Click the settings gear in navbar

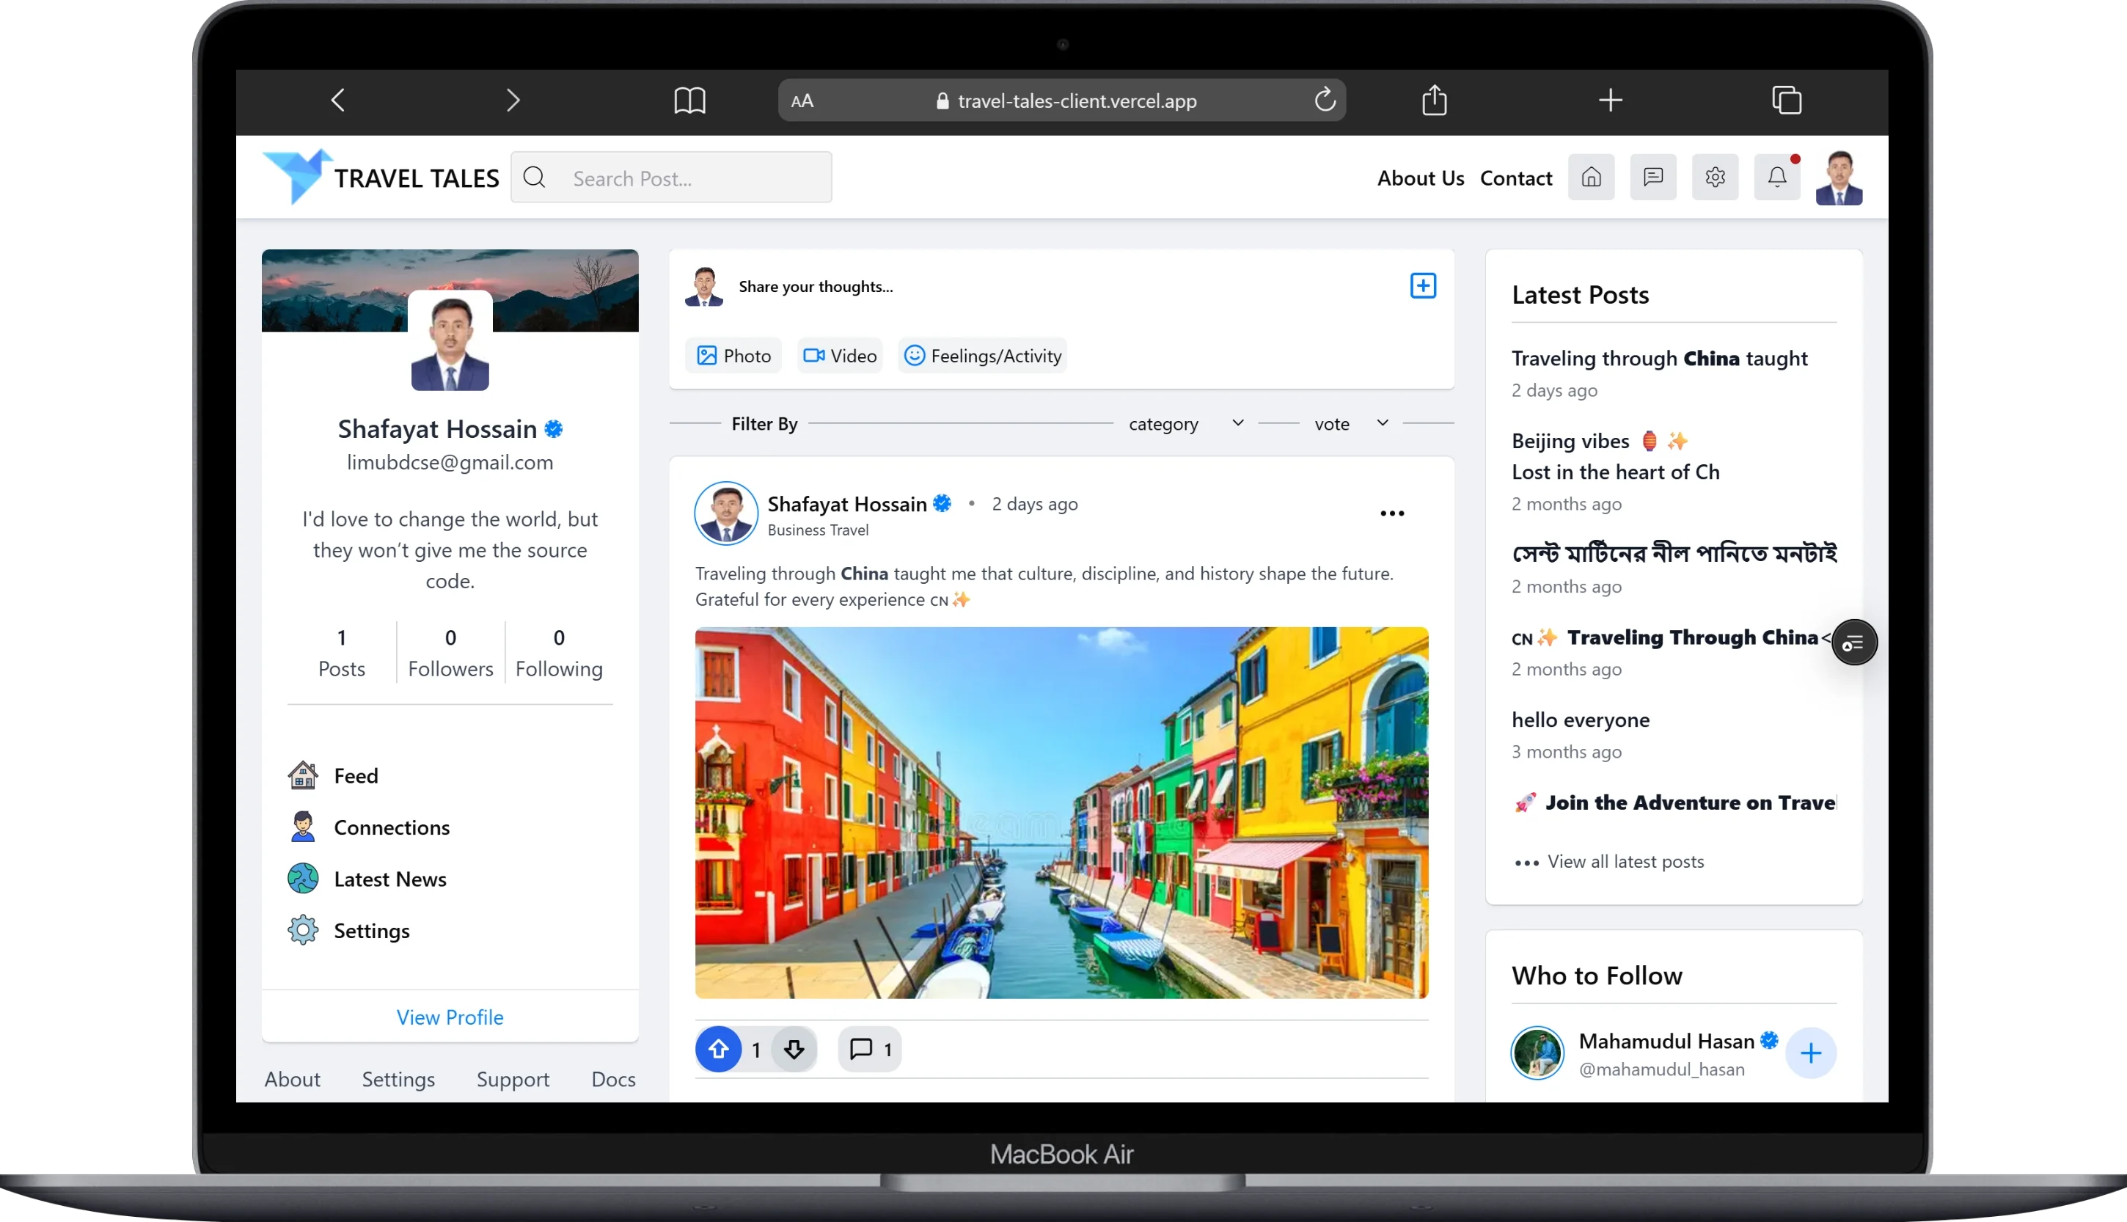click(x=1715, y=177)
